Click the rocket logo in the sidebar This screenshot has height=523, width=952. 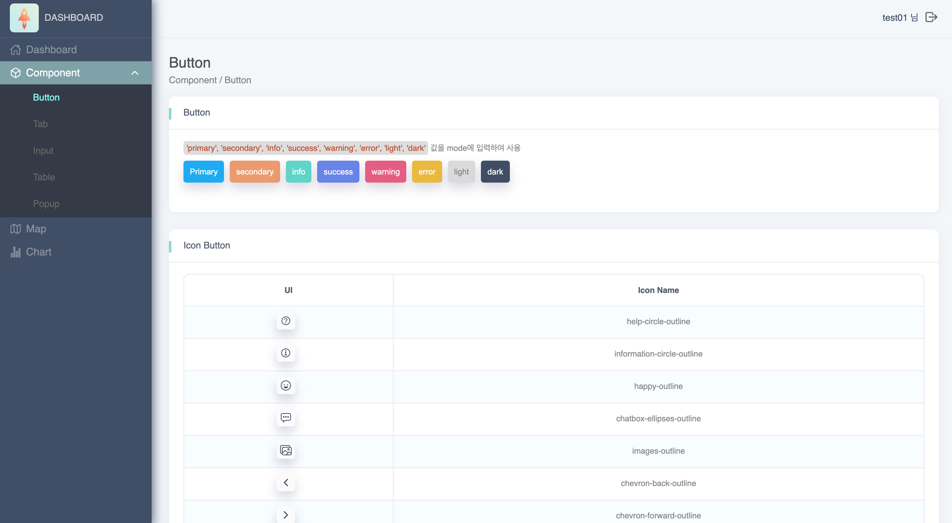point(24,17)
